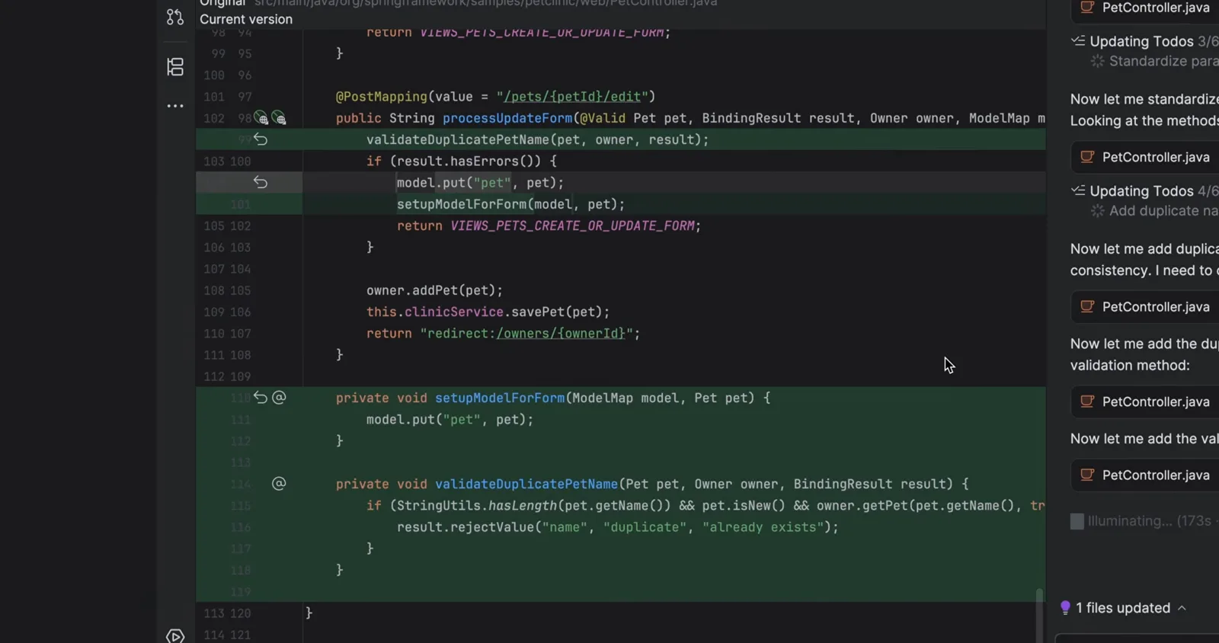1219x643 pixels.
Task: Open the Services icon at sidebar bottom
Action: (x=175, y=636)
